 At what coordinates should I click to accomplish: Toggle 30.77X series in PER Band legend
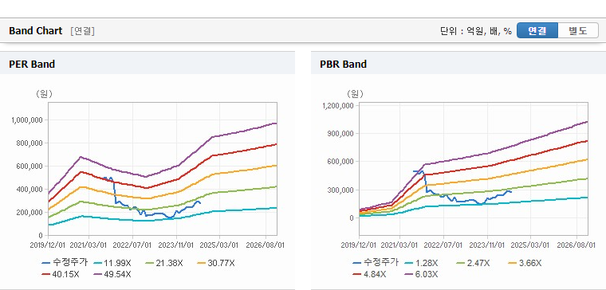[215, 263]
